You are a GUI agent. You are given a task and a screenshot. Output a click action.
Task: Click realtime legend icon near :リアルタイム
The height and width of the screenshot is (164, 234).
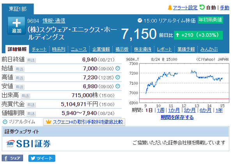tap(5, 122)
